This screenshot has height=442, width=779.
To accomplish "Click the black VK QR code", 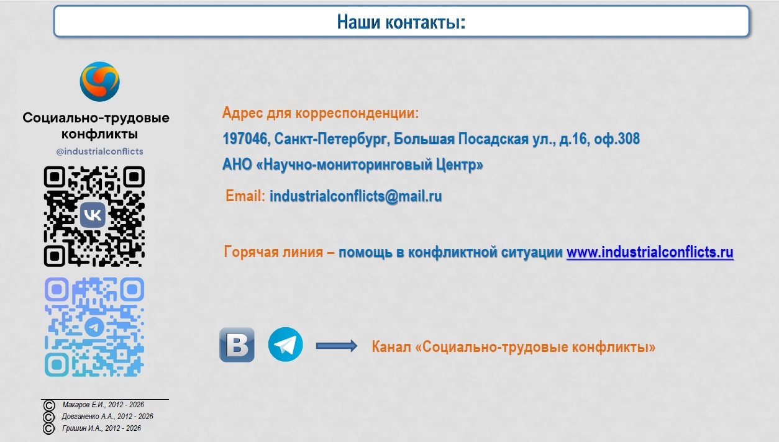I will [x=94, y=216].
